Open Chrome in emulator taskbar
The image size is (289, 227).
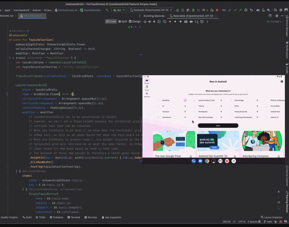point(207,161)
